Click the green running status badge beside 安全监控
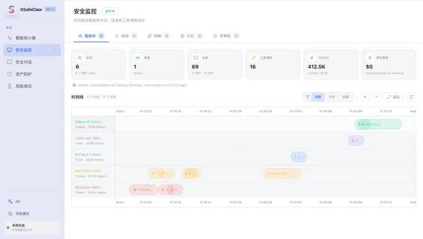The image size is (423, 239). [110, 12]
